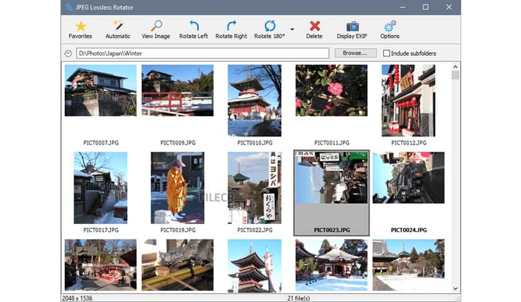Viewport: 521px width, 302px height.
Task: Click the JPEG Lossless Rotator title icon
Action: 69,7
